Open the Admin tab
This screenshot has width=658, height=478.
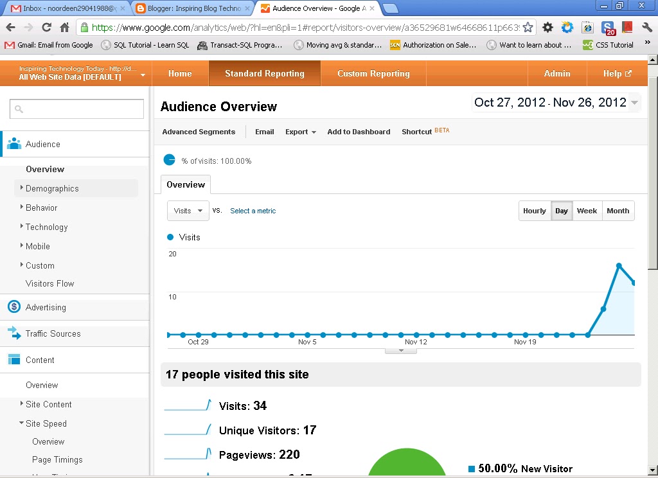(x=557, y=73)
